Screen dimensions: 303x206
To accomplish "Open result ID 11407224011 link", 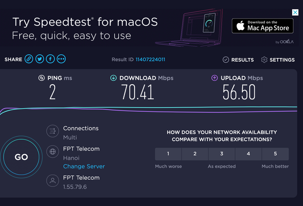I will [x=150, y=60].
